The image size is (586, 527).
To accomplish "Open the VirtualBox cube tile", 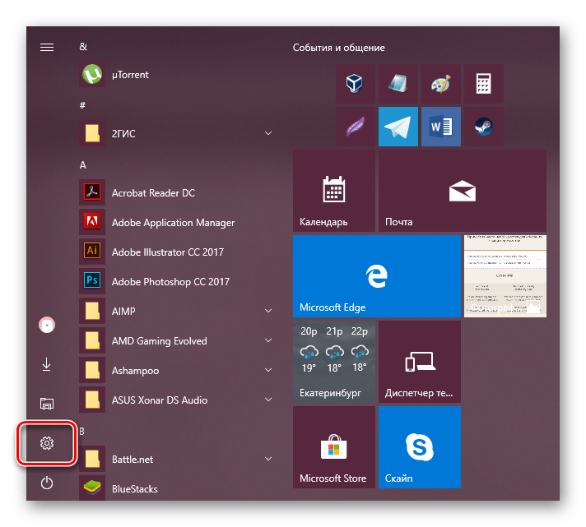I will click(x=355, y=84).
